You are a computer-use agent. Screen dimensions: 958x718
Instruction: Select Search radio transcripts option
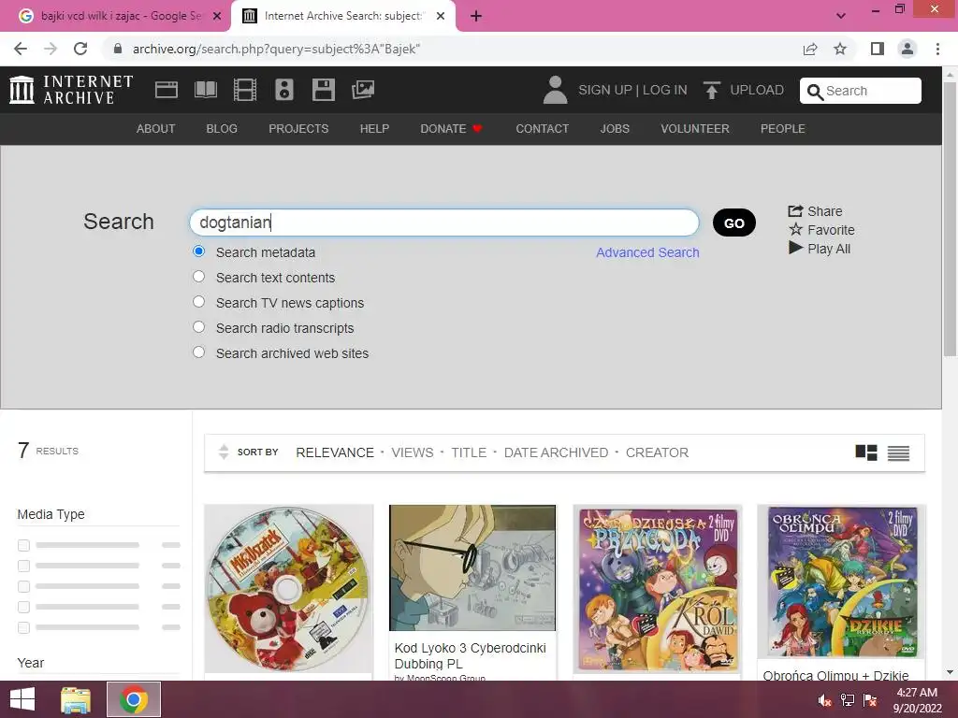(x=198, y=327)
